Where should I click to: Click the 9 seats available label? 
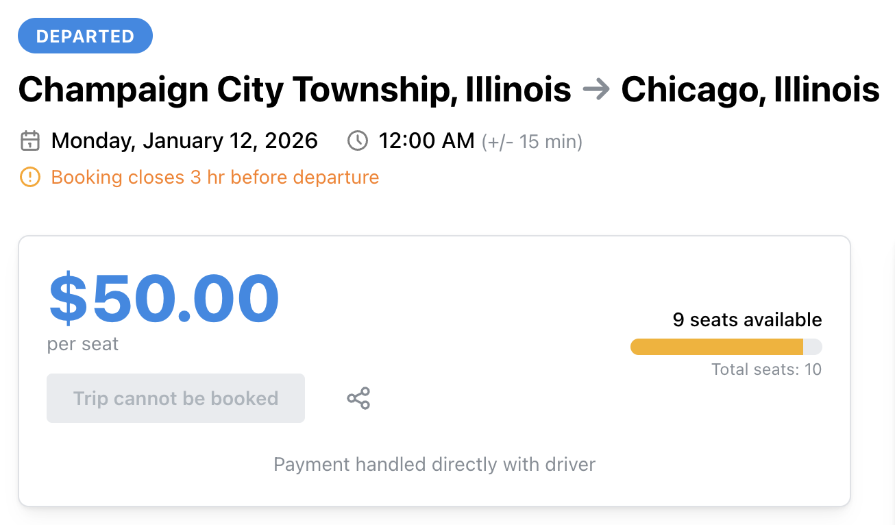click(x=747, y=320)
